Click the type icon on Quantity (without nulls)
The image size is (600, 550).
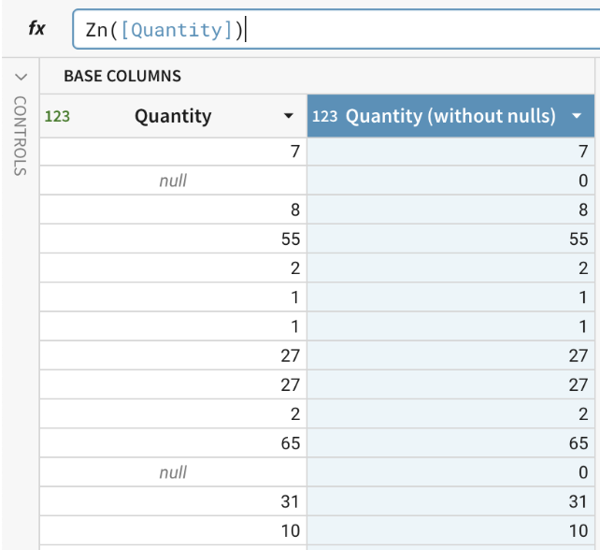324,116
